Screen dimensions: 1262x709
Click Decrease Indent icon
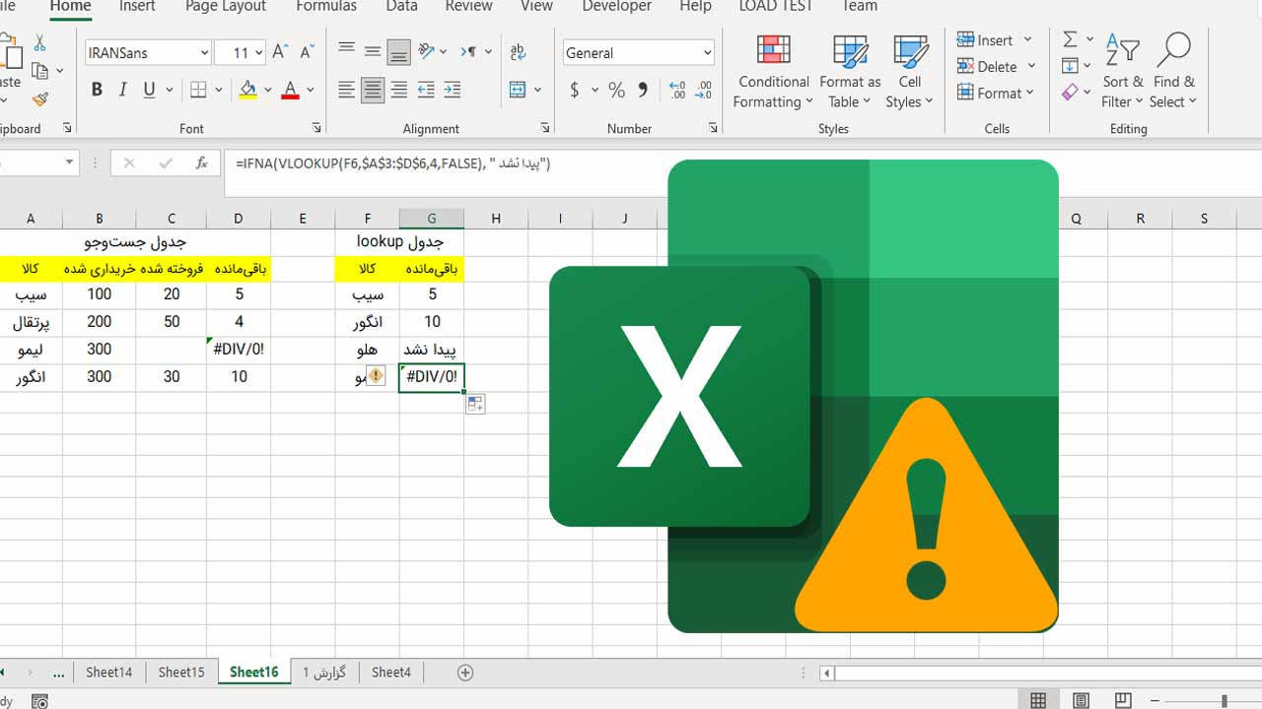click(x=426, y=90)
